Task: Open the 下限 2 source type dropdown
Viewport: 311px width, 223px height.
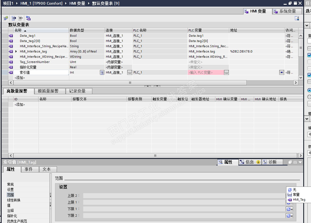Action: coord(289,216)
